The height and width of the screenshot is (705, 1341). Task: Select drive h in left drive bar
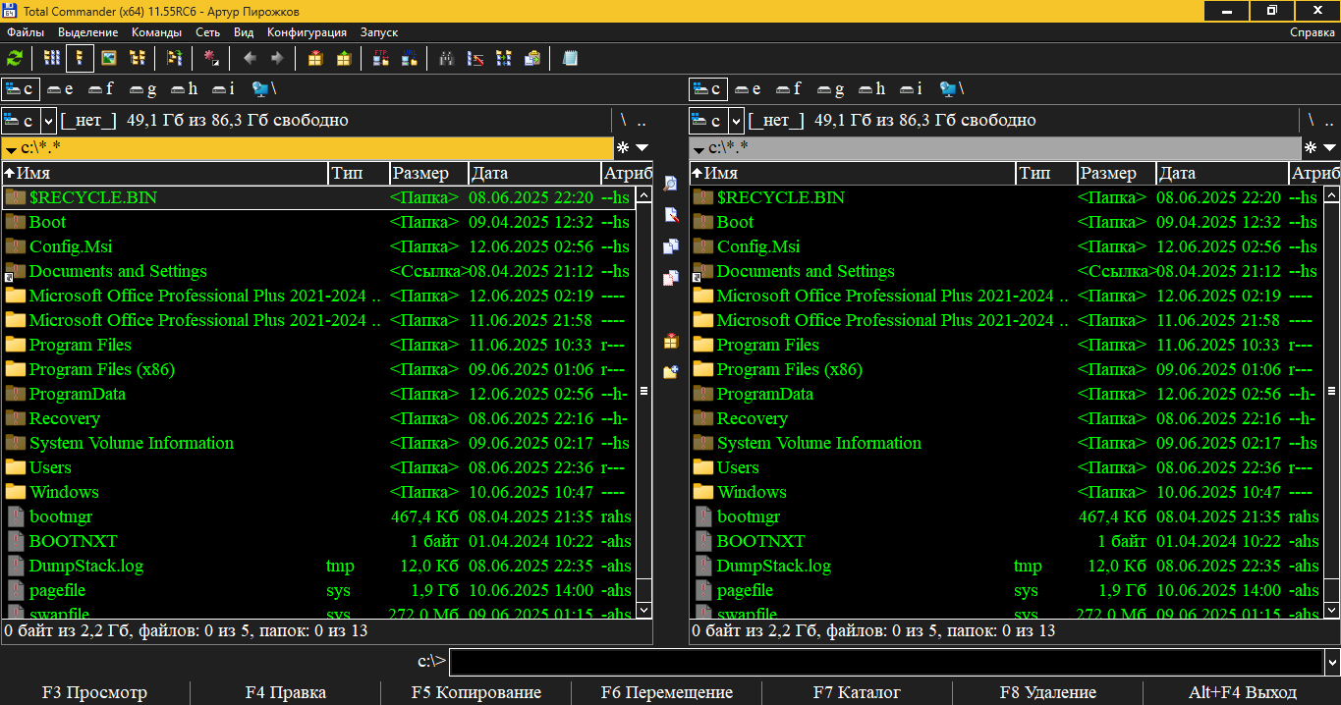coord(184,89)
